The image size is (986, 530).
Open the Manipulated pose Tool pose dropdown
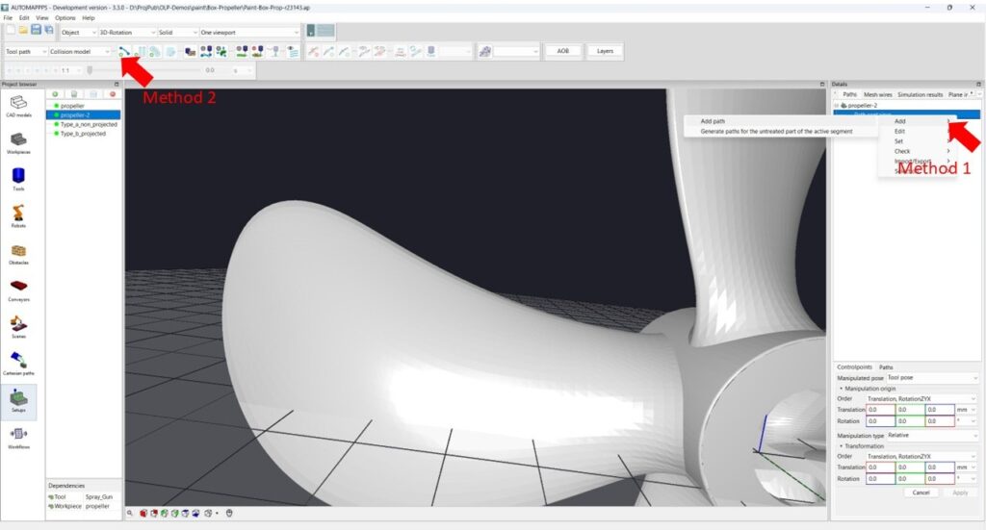932,378
